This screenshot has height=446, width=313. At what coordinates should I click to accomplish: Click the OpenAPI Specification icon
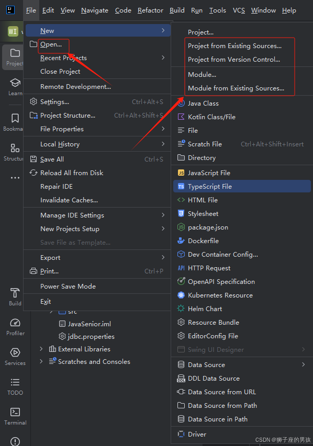coord(181,281)
